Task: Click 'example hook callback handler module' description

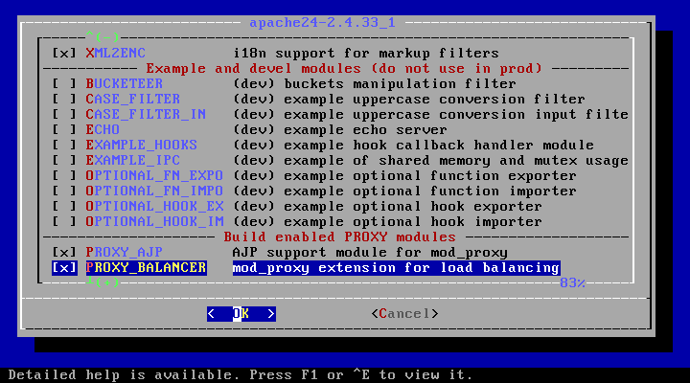Action: coord(439,146)
